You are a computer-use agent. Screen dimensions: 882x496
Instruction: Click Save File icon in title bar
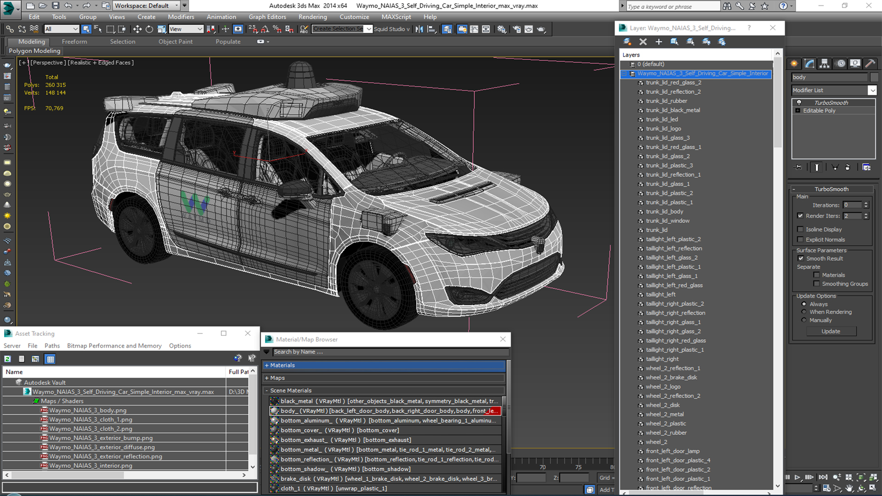click(x=55, y=6)
